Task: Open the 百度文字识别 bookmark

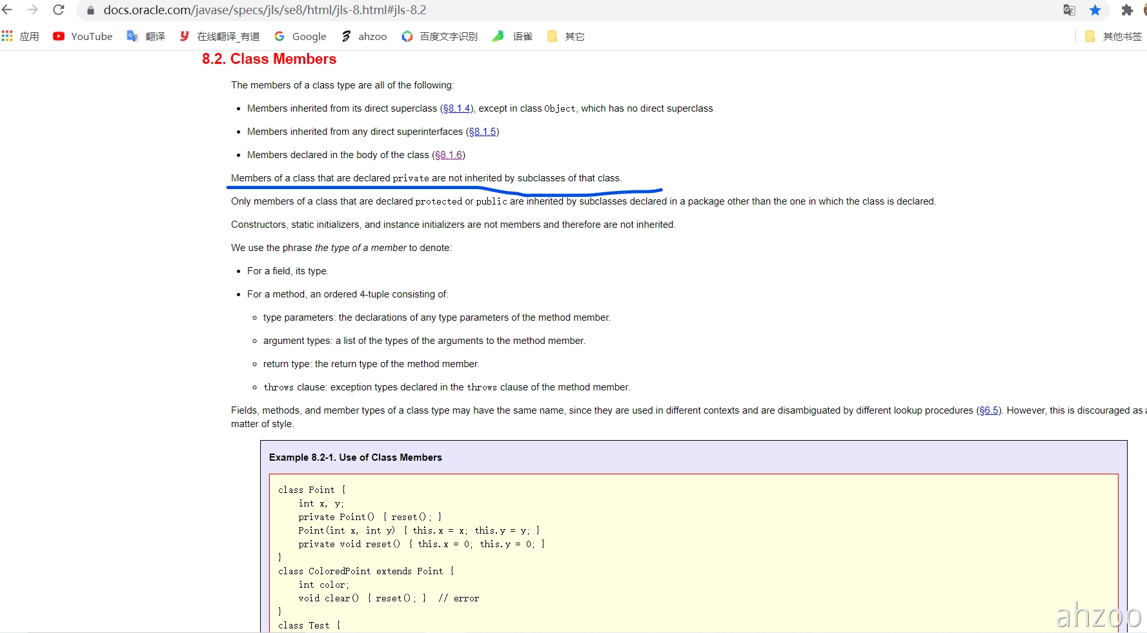Action: coord(440,36)
